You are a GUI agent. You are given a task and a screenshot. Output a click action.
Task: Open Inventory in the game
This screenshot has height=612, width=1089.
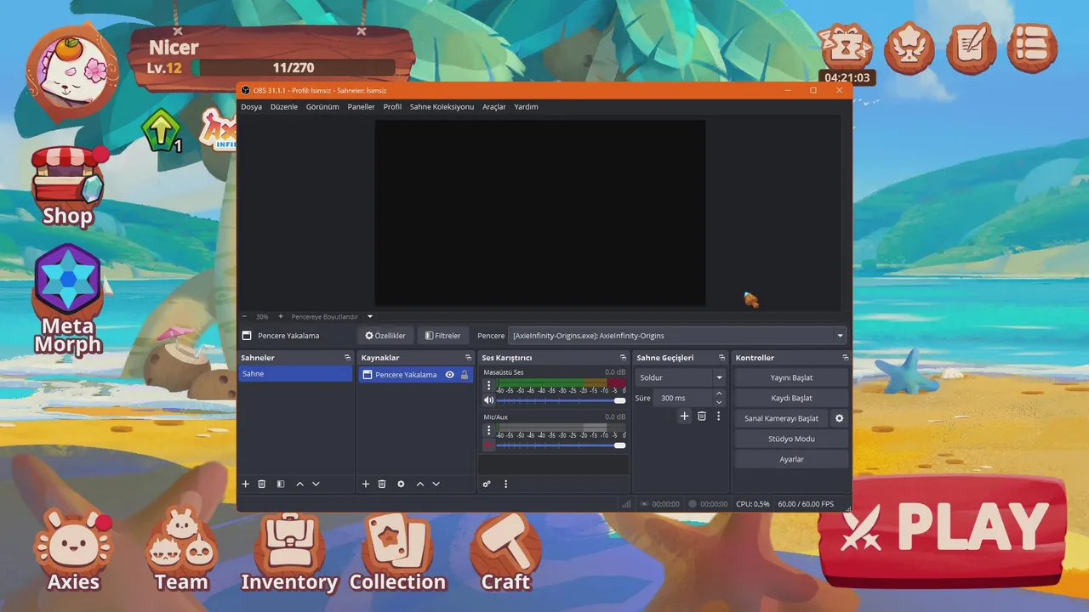tap(289, 552)
